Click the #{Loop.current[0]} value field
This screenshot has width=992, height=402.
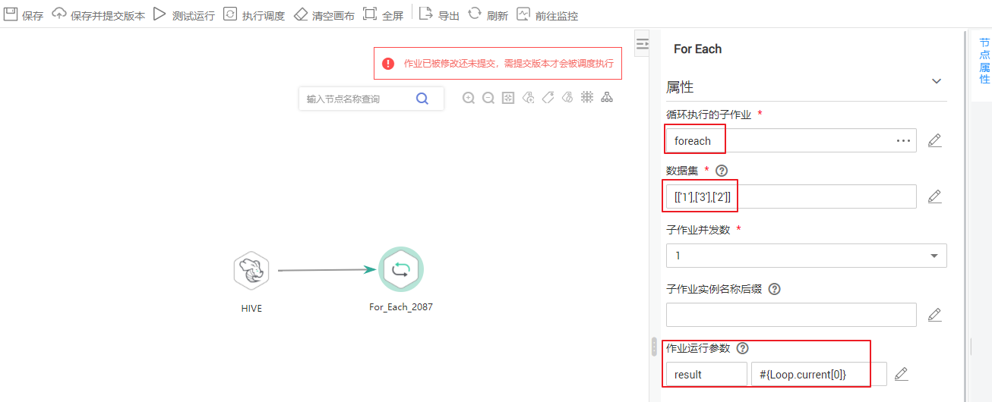pyautogui.click(x=819, y=374)
